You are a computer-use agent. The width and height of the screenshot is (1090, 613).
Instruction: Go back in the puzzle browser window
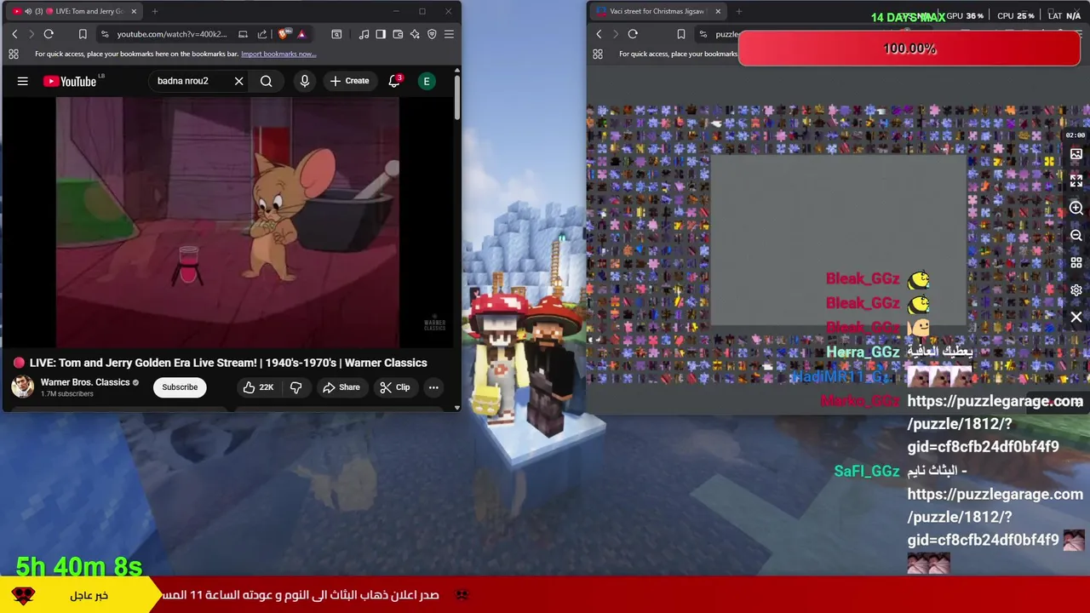click(x=599, y=34)
